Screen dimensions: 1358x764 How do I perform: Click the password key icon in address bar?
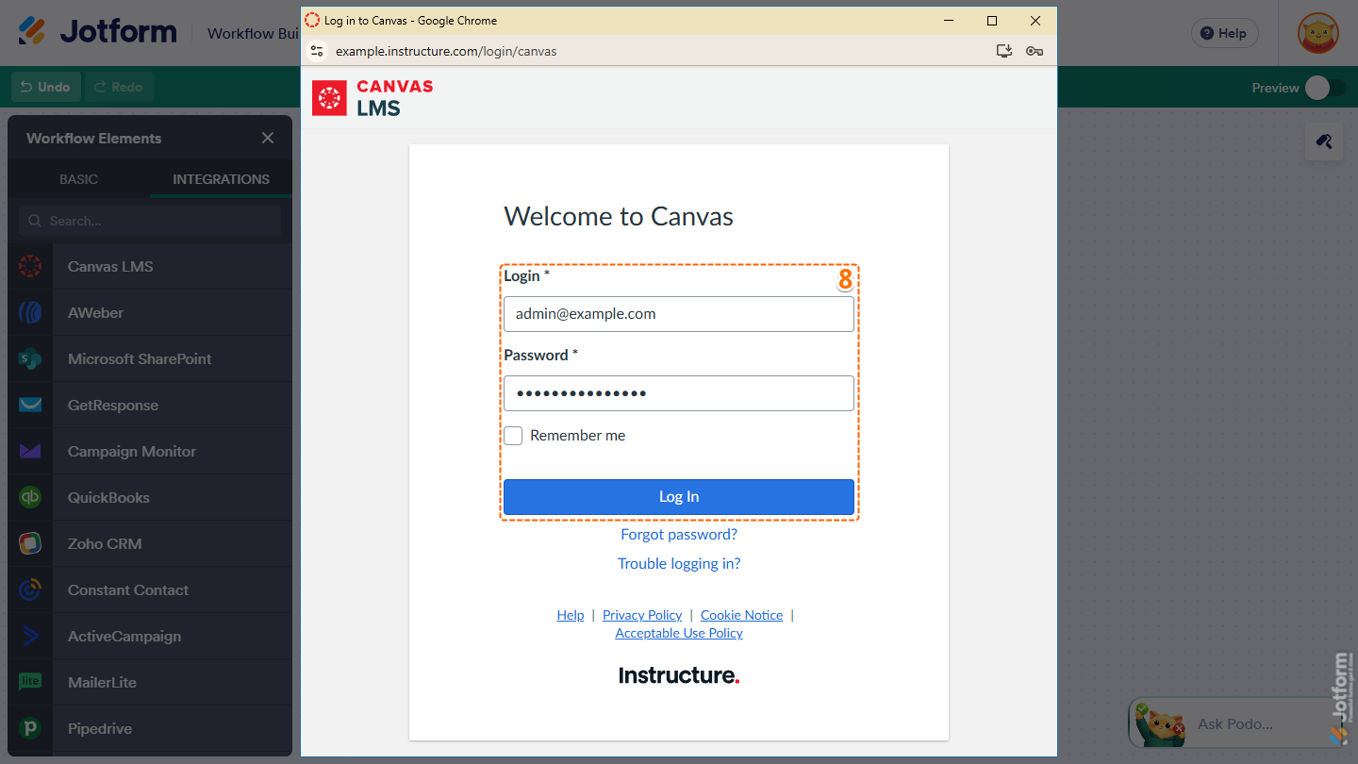(x=1035, y=51)
